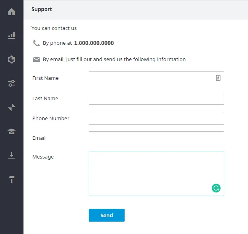
Task: Click inside the Message text area
Action: tap(156, 173)
